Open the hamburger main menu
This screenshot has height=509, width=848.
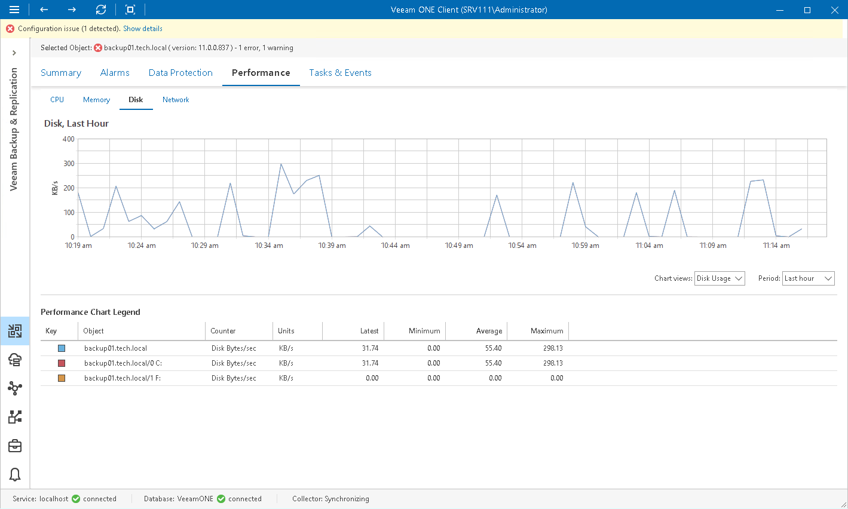(x=14, y=10)
